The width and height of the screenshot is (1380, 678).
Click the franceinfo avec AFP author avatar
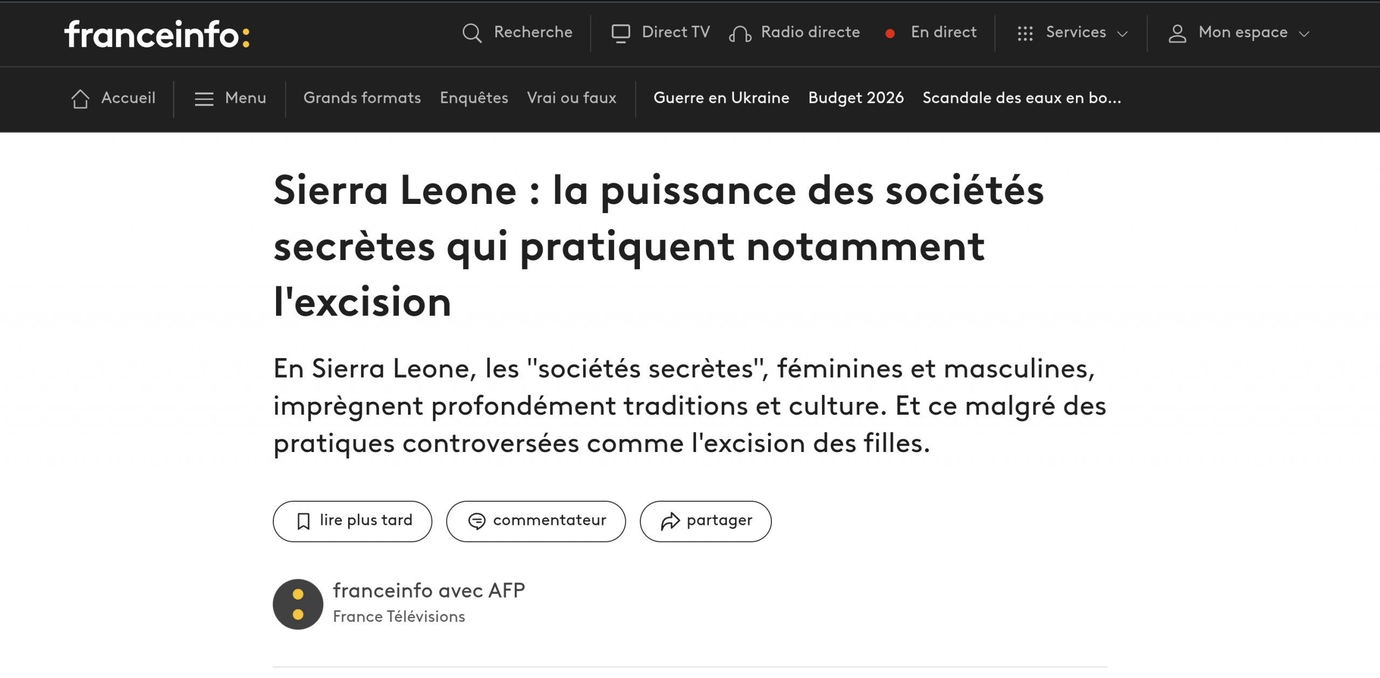pyautogui.click(x=298, y=604)
